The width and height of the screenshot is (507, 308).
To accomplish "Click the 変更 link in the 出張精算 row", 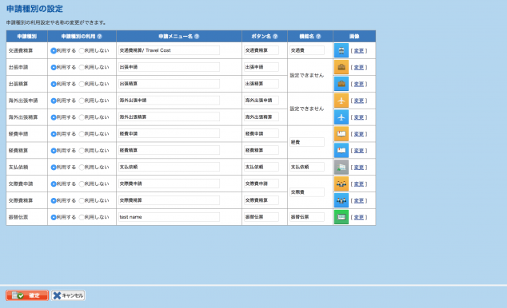I will click(358, 84).
